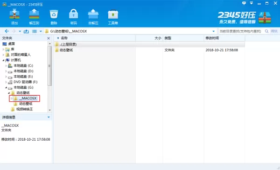Select 本地磁盘 (D:) in tree
The width and height of the screenshot is (280, 170).
(x=23, y=71)
